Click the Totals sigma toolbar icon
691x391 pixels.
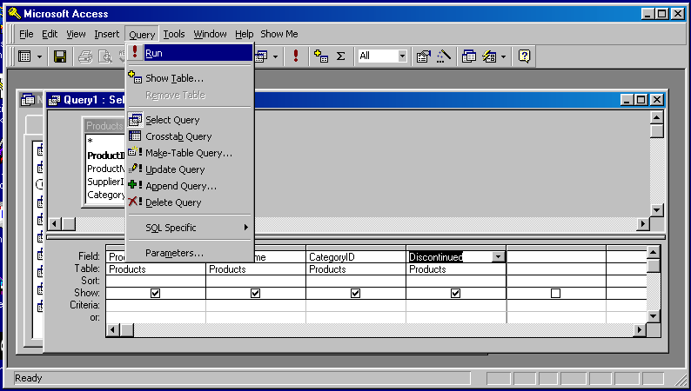click(340, 56)
